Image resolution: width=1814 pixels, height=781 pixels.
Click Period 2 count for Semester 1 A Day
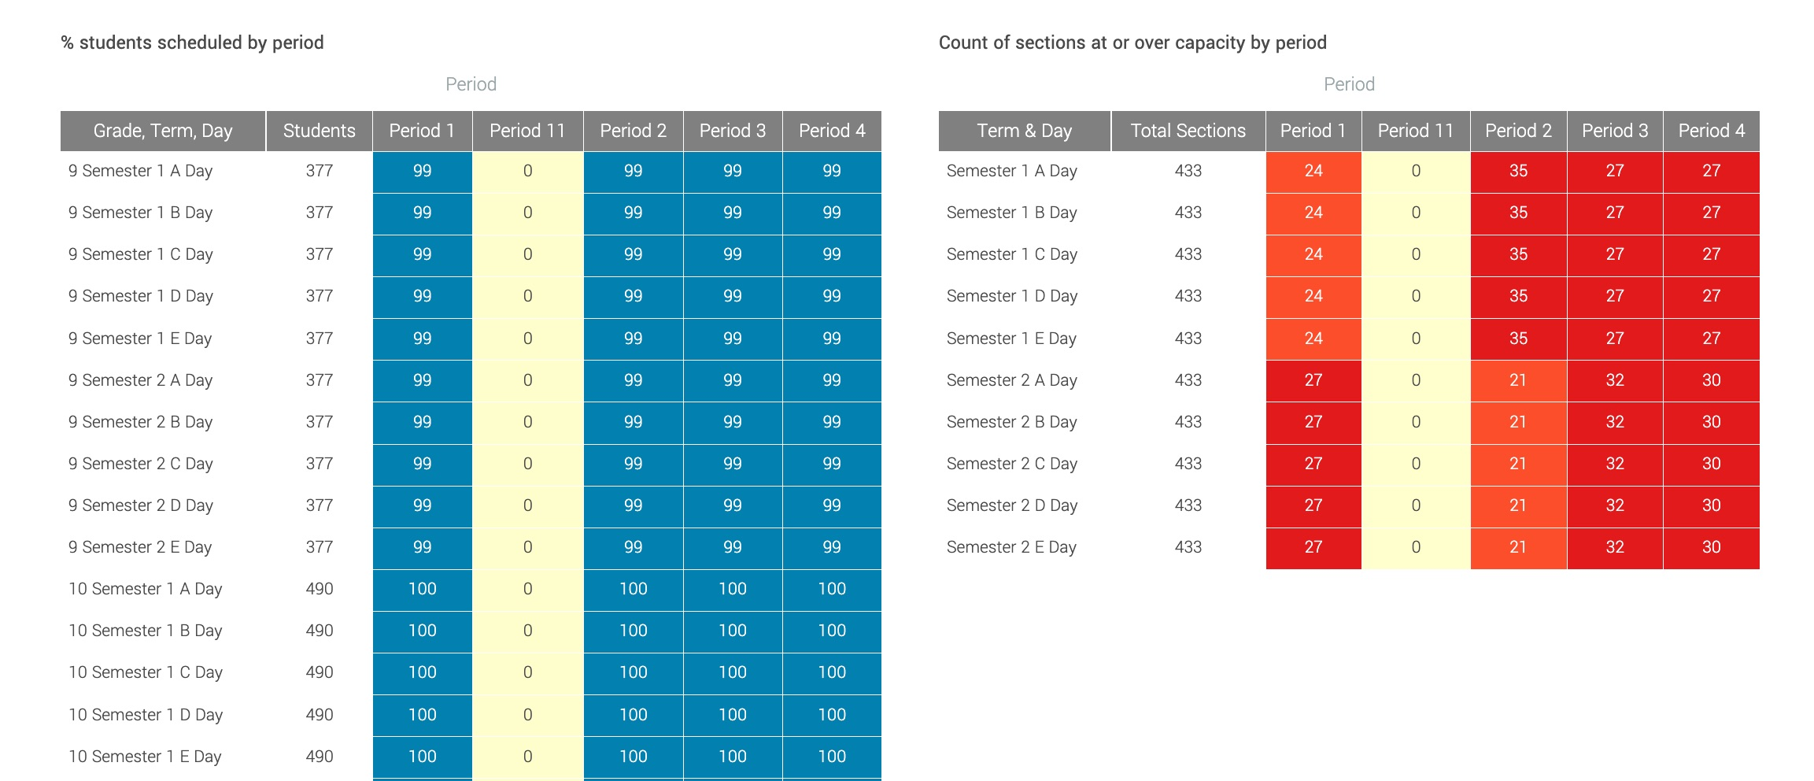(1518, 171)
